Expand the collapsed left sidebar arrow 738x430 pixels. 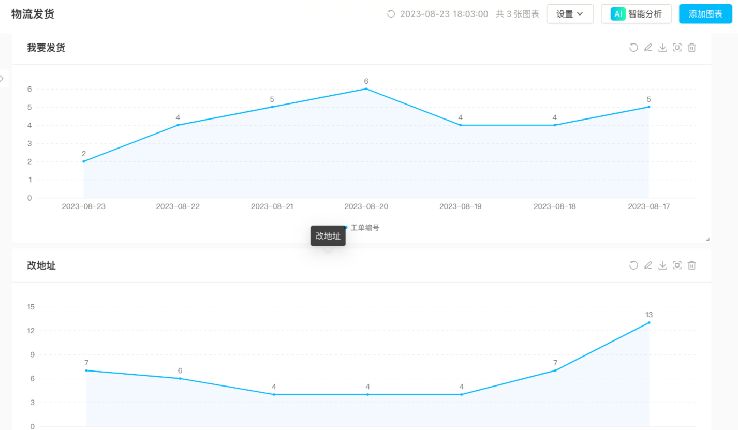(x=3, y=78)
